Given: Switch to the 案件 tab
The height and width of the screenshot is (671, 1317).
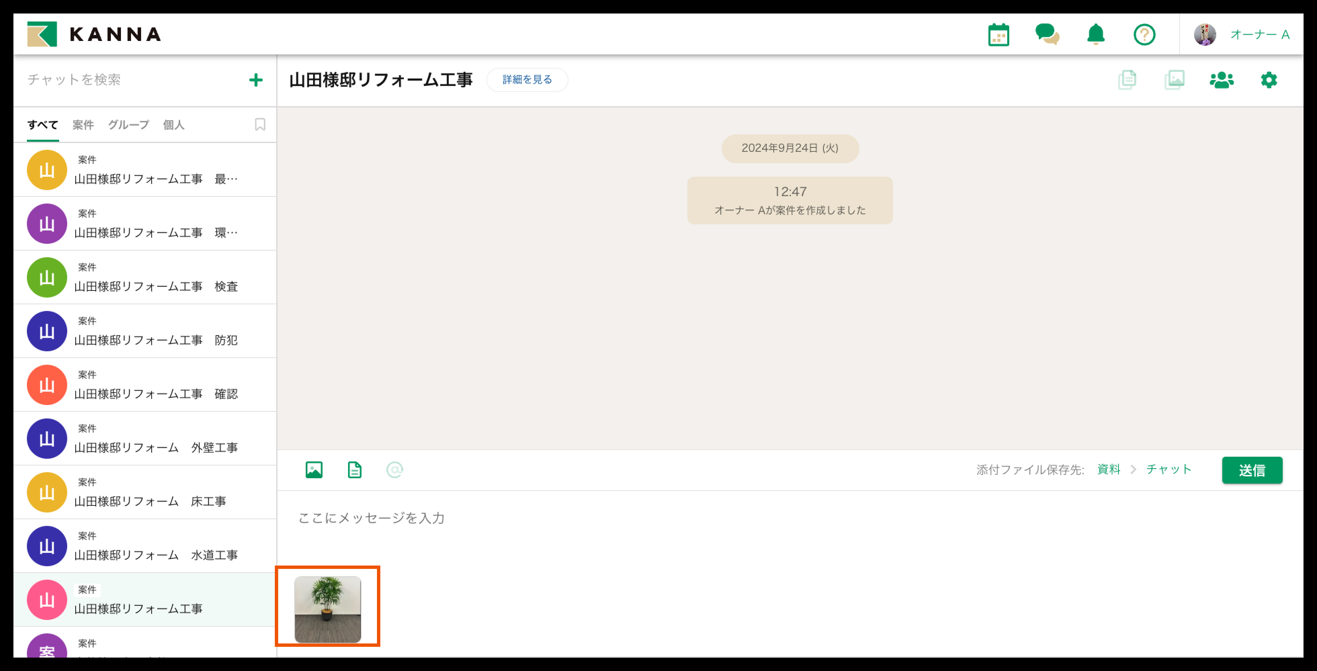Looking at the screenshot, I should click(x=83, y=125).
